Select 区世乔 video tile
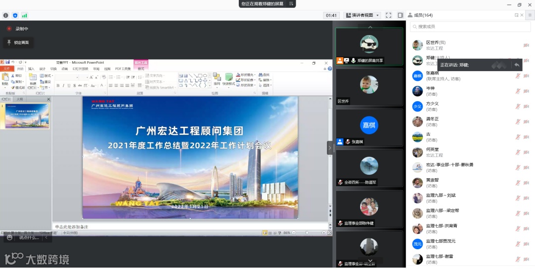The height and width of the screenshot is (269, 535). tap(369, 87)
